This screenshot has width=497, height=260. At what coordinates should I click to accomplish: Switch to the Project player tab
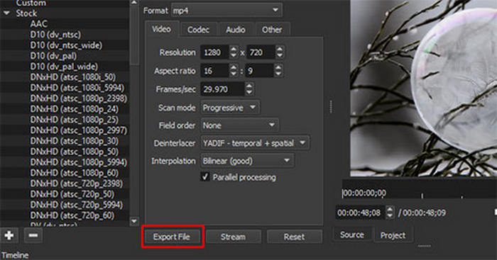click(393, 235)
